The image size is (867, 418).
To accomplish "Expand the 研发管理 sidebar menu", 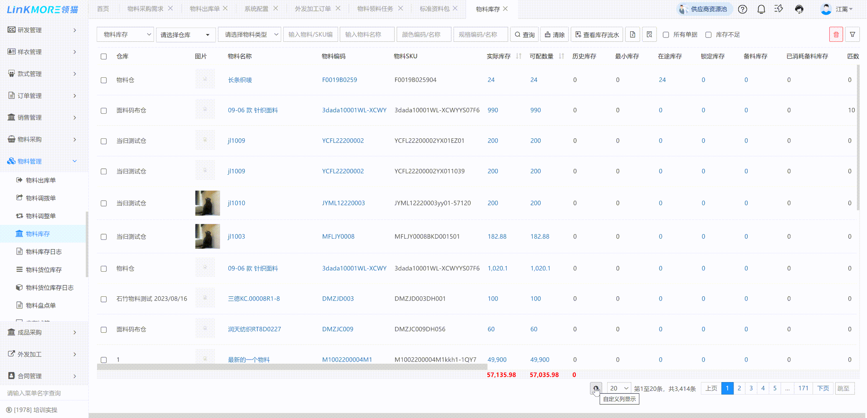I will coord(42,30).
